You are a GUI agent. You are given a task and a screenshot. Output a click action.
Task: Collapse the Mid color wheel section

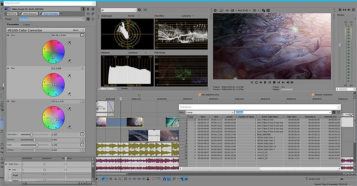[8, 68]
